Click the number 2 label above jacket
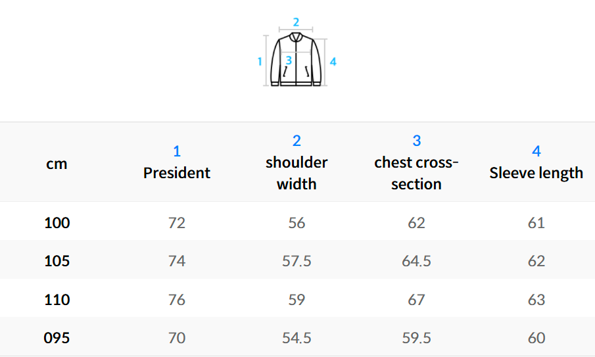 coord(296,22)
